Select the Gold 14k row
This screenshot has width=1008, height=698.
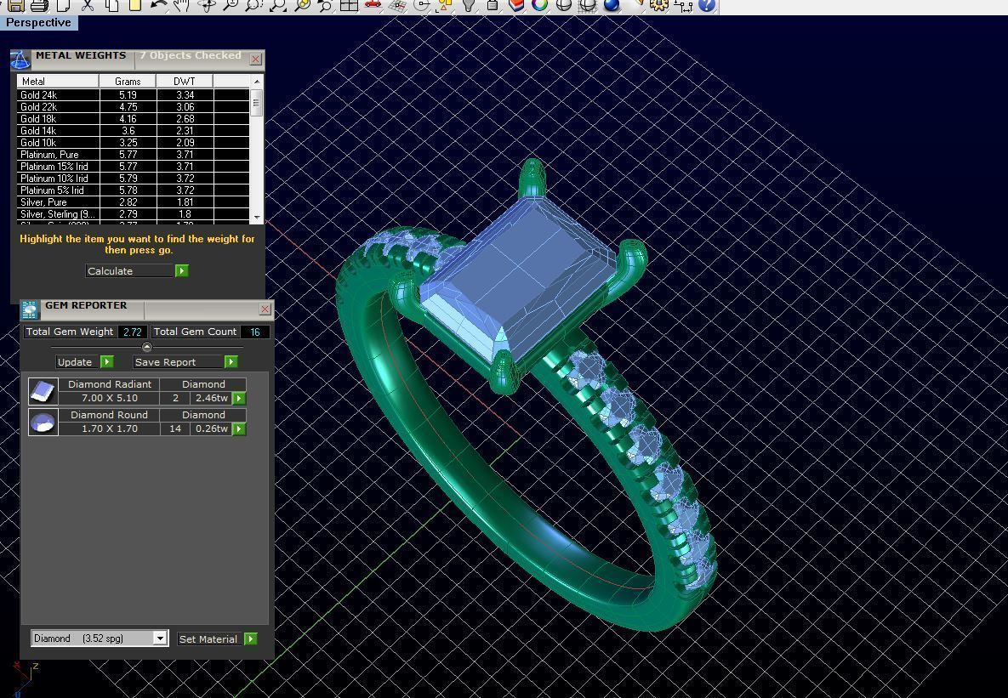point(133,130)
